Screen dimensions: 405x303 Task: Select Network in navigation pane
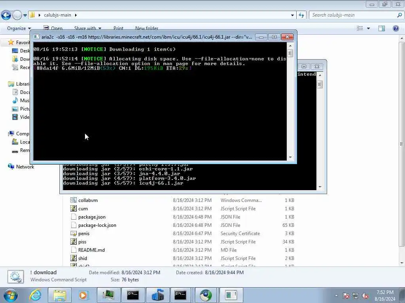(x=21, y=167)
